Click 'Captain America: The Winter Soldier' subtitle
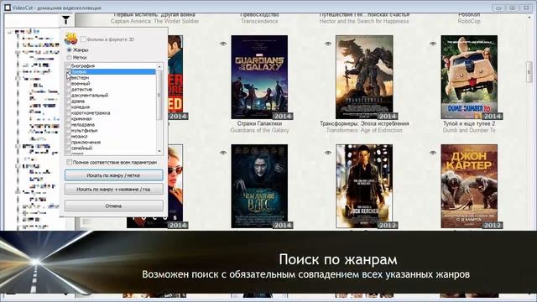Viewport: 537px width, 302px height. pos(154,21)
